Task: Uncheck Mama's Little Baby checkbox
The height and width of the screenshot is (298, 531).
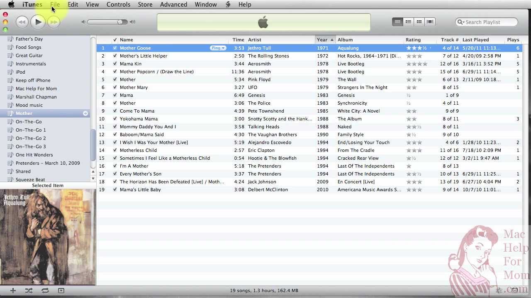Action: 115,190
